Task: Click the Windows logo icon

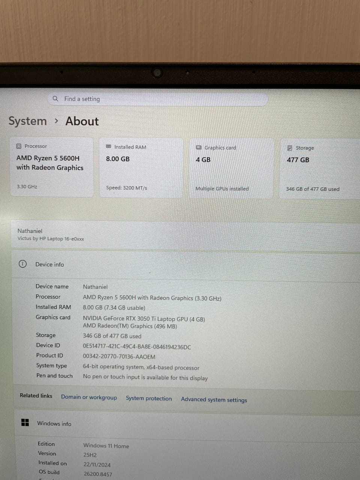Action: click(25, 423)
